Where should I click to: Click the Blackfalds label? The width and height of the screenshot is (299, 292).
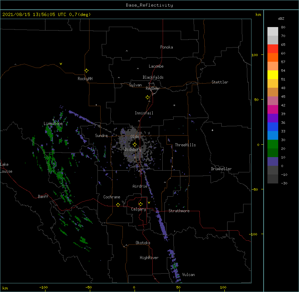(153, 77)
